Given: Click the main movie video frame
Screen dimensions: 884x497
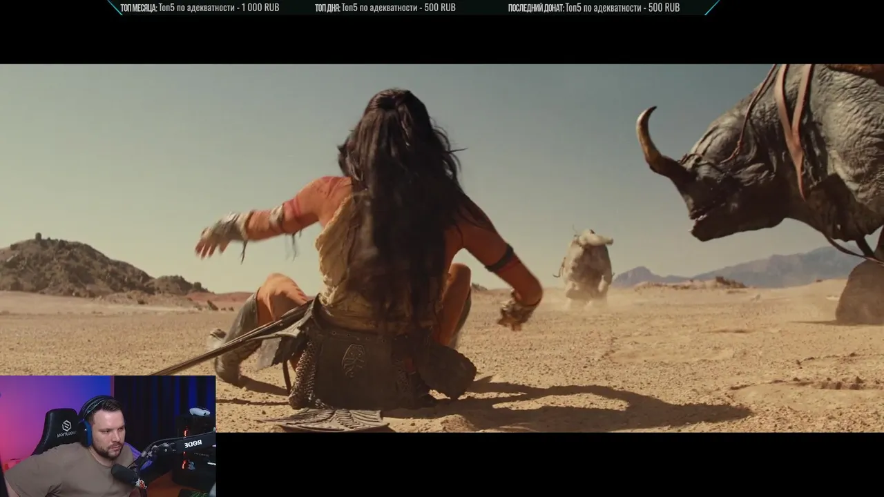Looking at the screenshot, I should click(x=442, y=248).
